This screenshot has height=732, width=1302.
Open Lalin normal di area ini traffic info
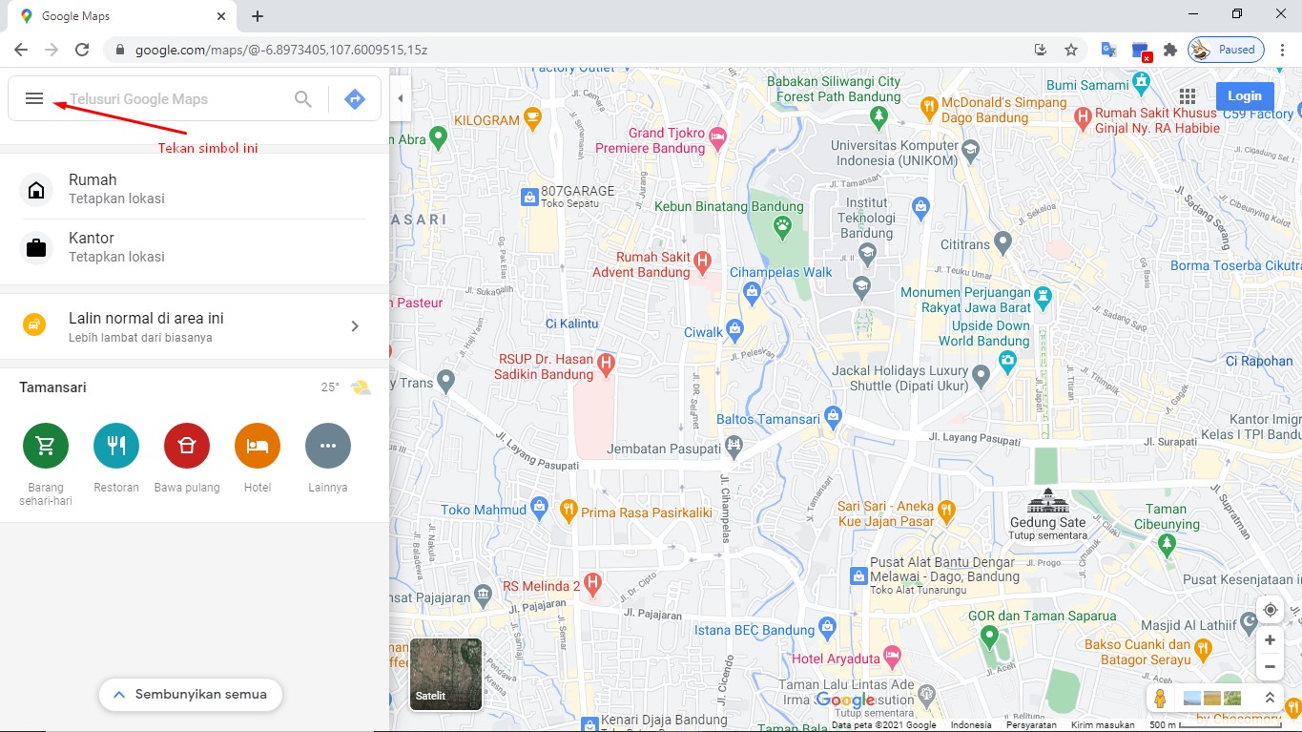[195, 326]
